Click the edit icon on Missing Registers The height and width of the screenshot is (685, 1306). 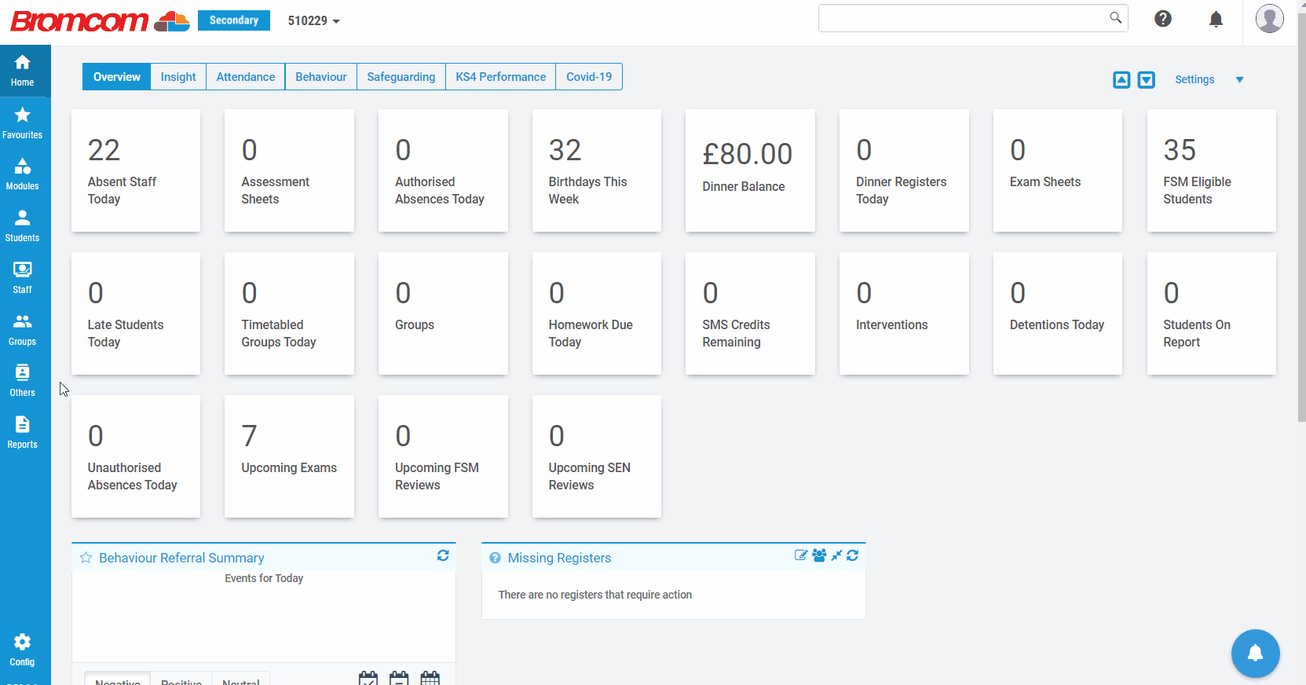[800, 555]
